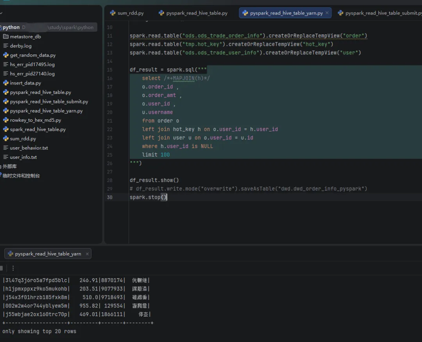The width and height of the screenshot is (422, 342).
Task: Open the metastore_db folder
Action: [25, 36]
